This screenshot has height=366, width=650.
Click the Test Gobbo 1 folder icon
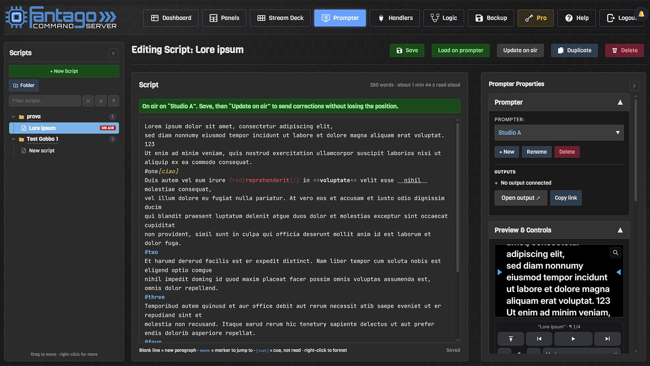(22, 139)
